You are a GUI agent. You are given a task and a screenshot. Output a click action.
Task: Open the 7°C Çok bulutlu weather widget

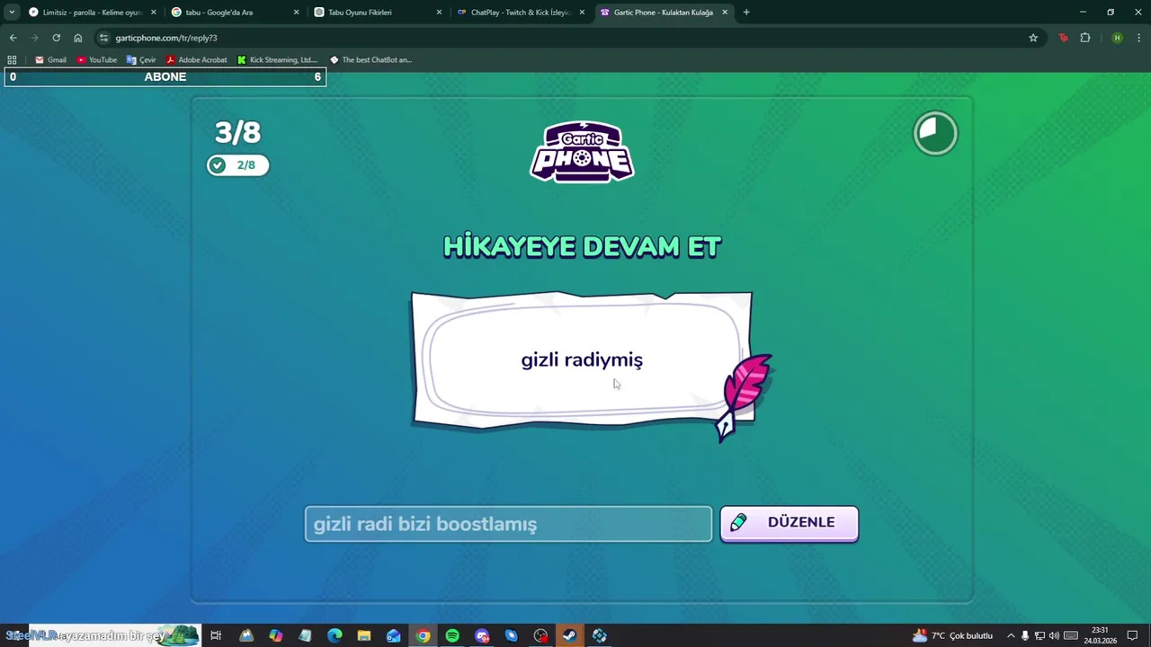953,636
